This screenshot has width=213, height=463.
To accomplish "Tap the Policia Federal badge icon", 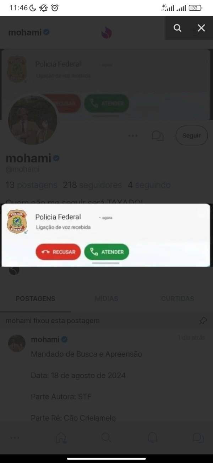I will coord(17,222).
